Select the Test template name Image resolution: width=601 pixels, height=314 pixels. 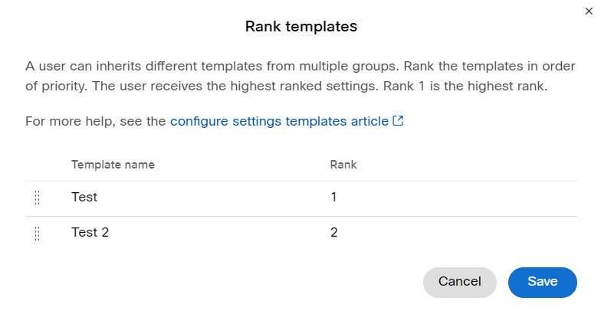[84, 197]
